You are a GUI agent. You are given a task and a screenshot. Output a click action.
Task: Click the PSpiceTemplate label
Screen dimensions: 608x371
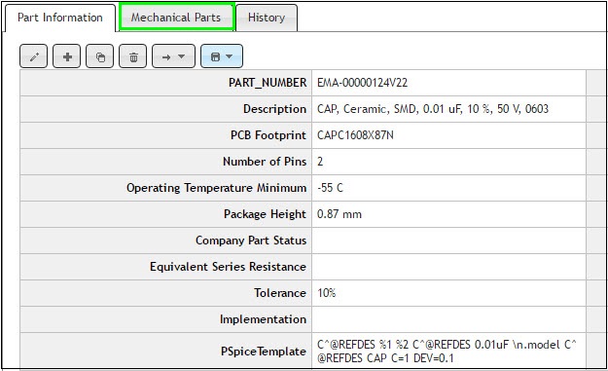[264, 352]
